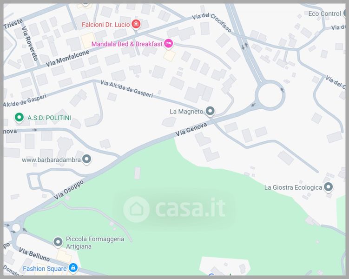Open the A.S.D. POLITINI green marker

(19, 117)
